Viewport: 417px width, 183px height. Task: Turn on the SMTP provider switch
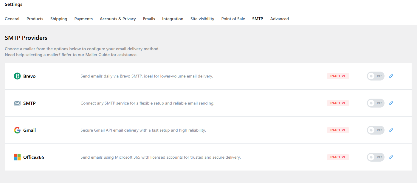pyautogui.click(x=375, y=103)
